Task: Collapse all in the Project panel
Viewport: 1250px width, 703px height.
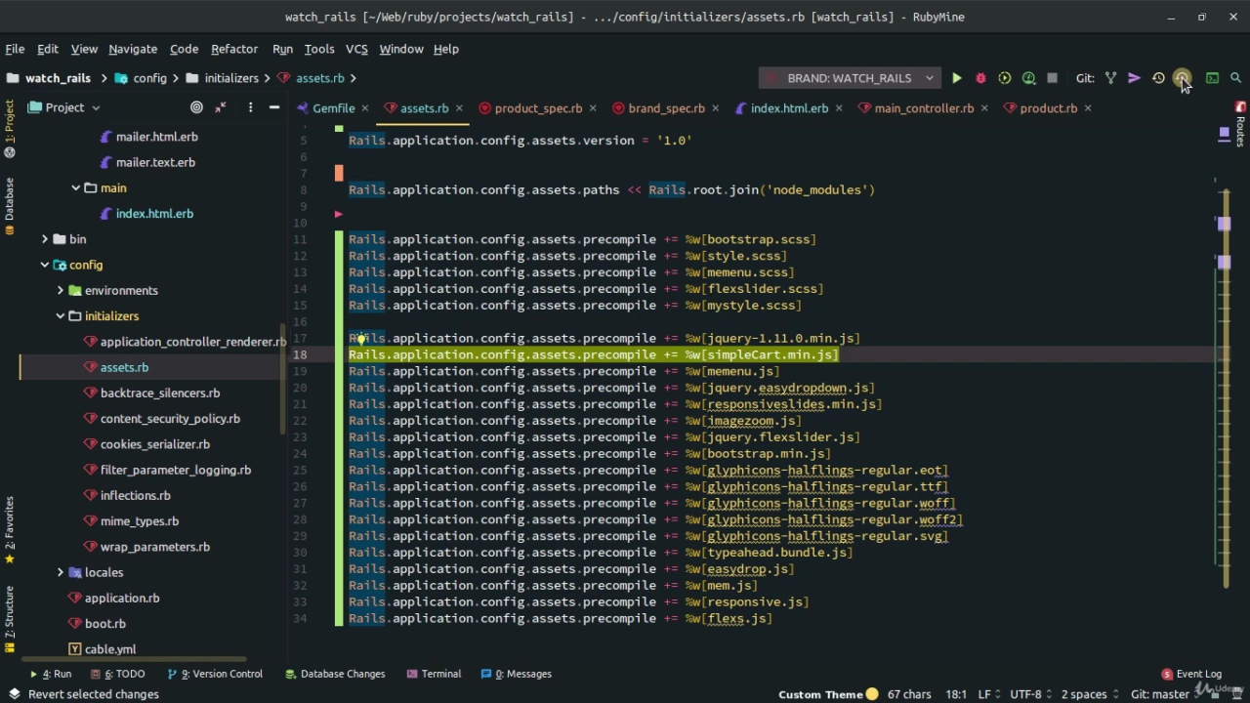Action: point(221,107)
